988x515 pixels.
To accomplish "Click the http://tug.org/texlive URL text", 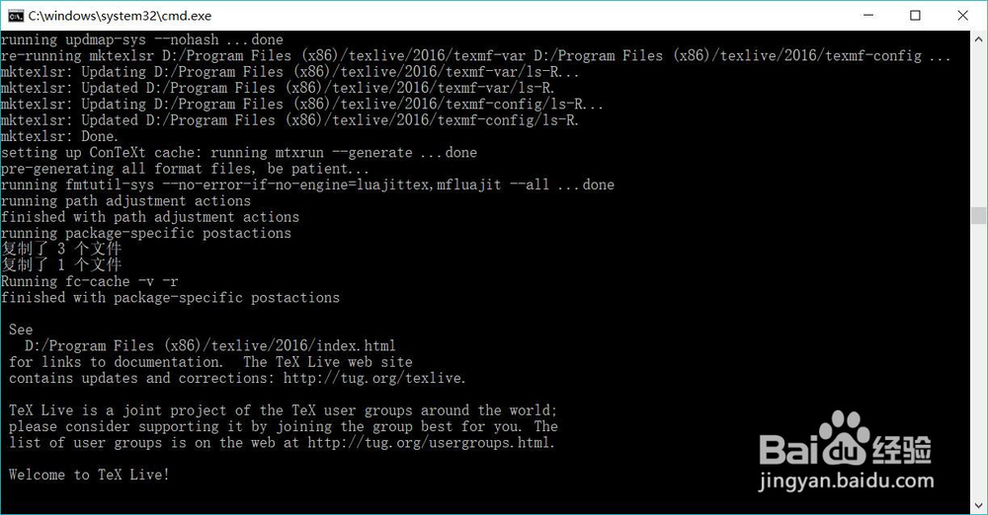I will tap(373, 378).
